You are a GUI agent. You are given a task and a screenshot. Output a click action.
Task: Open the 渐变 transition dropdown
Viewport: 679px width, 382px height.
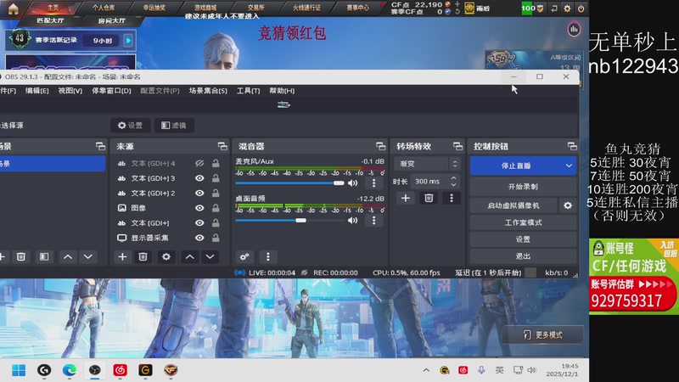point(427,164)
